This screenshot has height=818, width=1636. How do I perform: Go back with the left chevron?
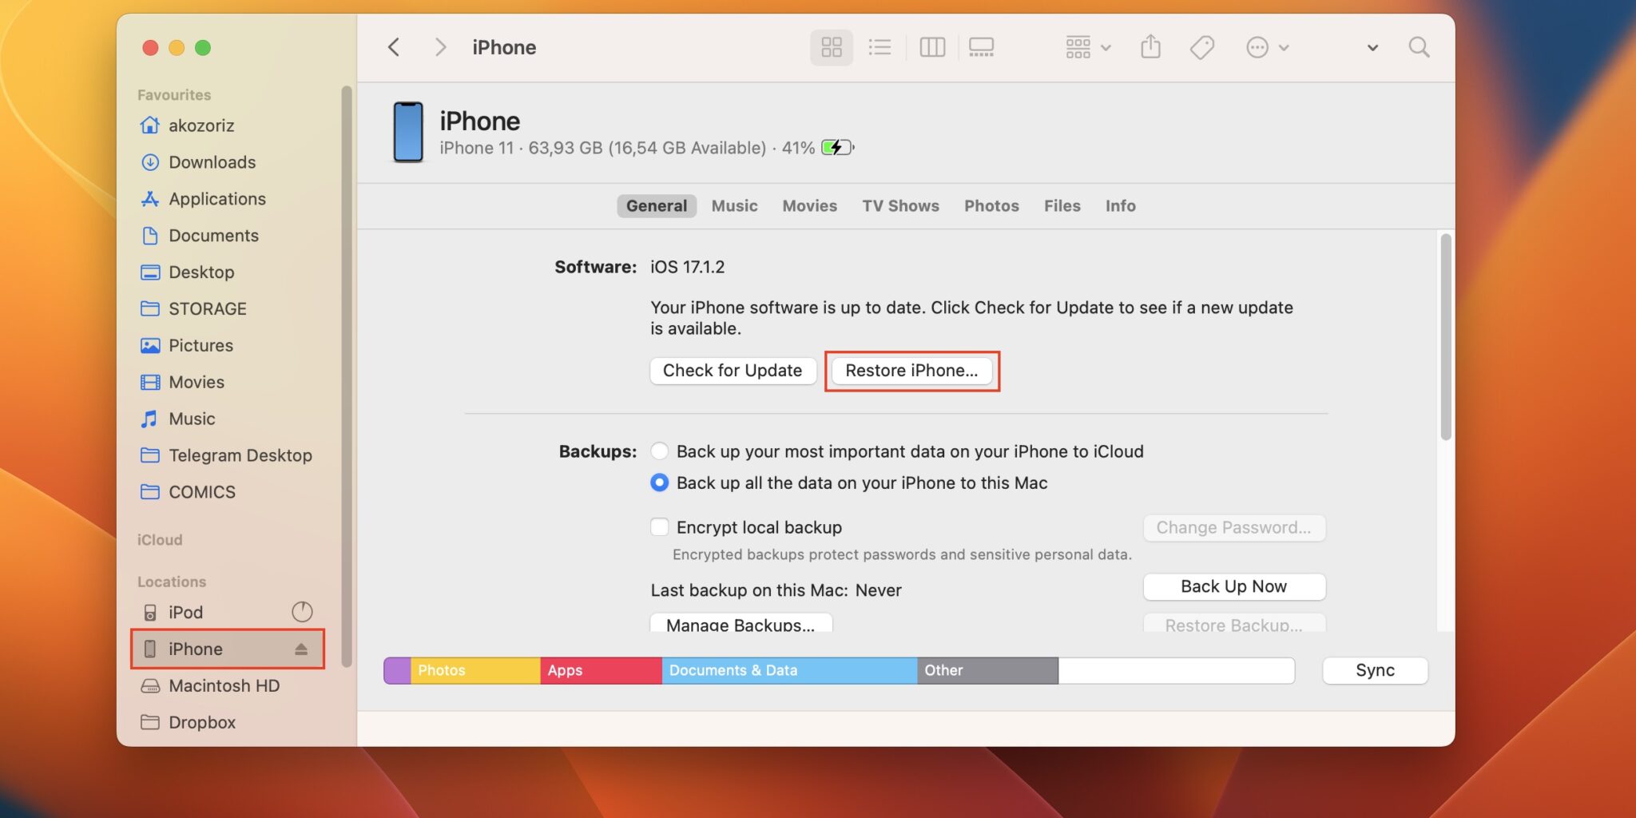(393, 47)
